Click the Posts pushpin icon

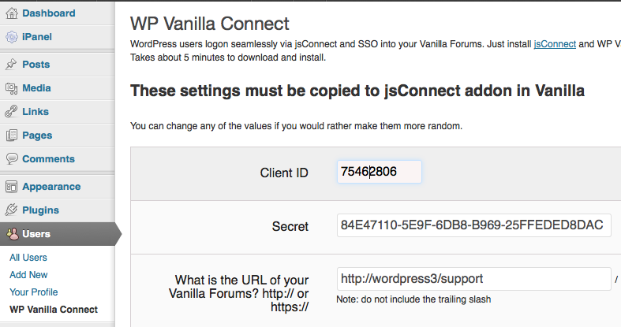coord(11,65)
